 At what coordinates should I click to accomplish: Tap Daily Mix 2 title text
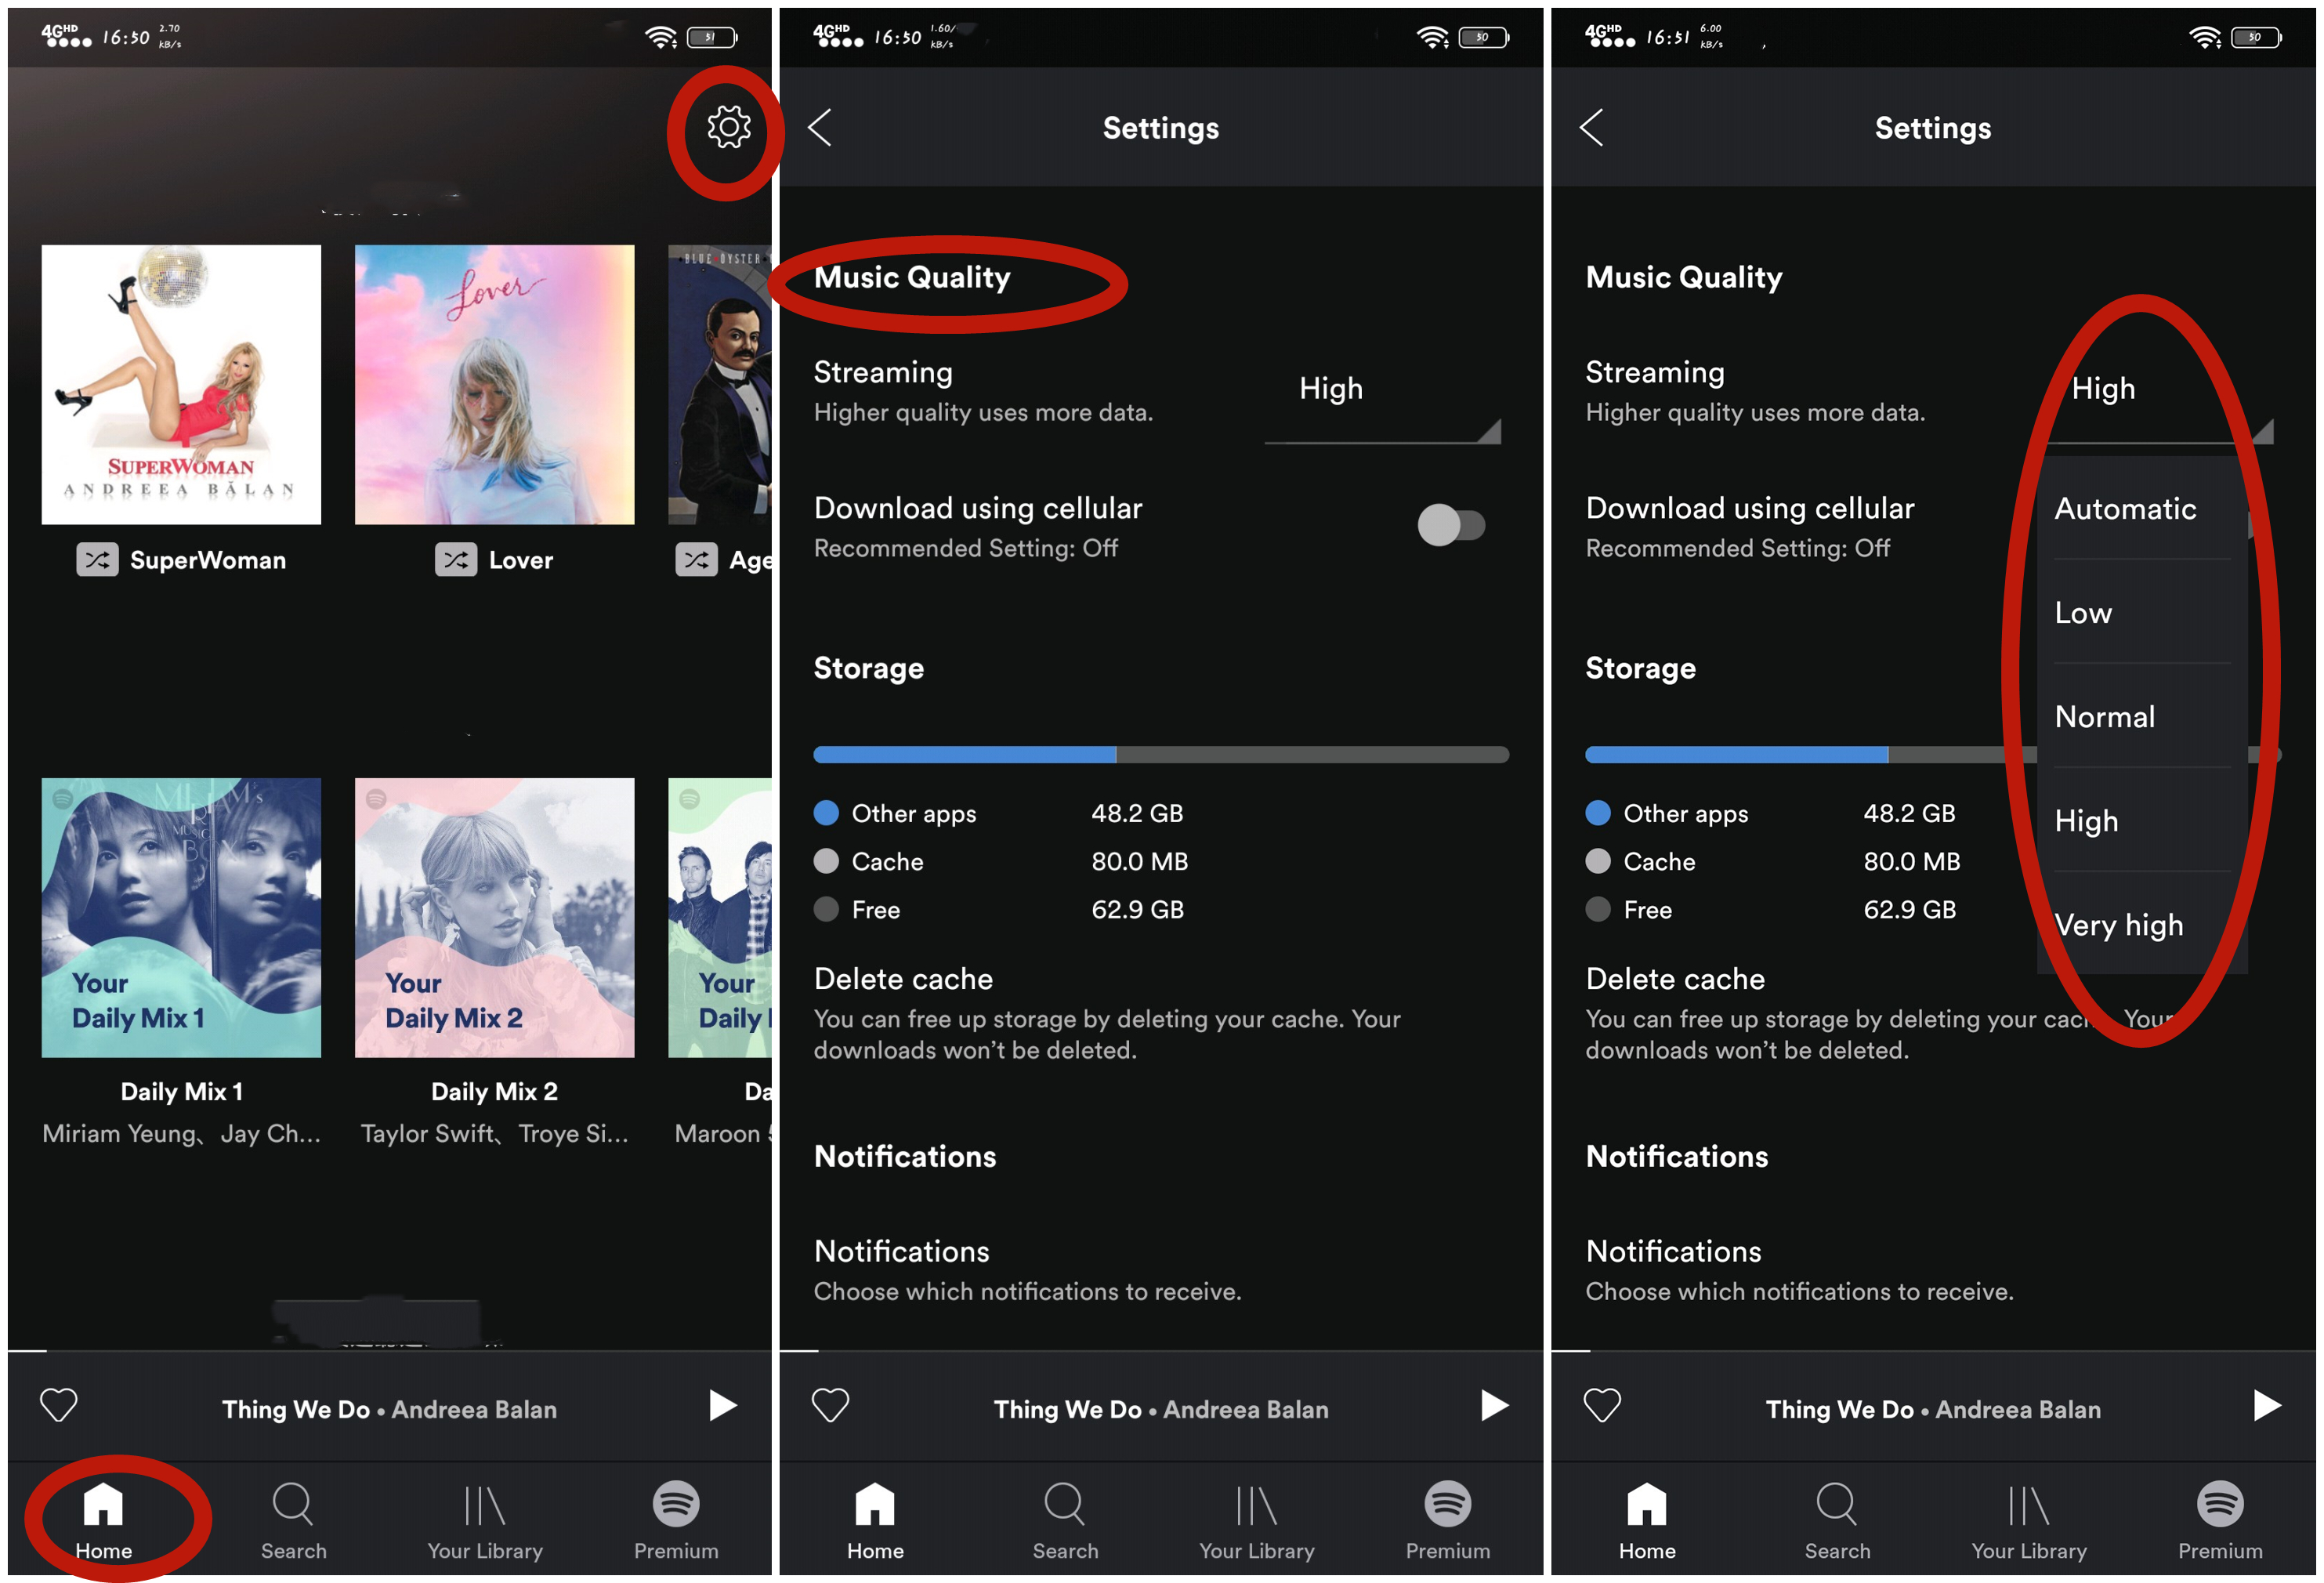pos(494,1092)
